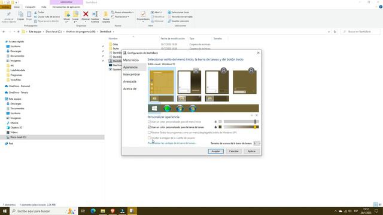Screen dimensions: 383x215
Task: Open the Explorer help question icon
Action: pos(381,7)
